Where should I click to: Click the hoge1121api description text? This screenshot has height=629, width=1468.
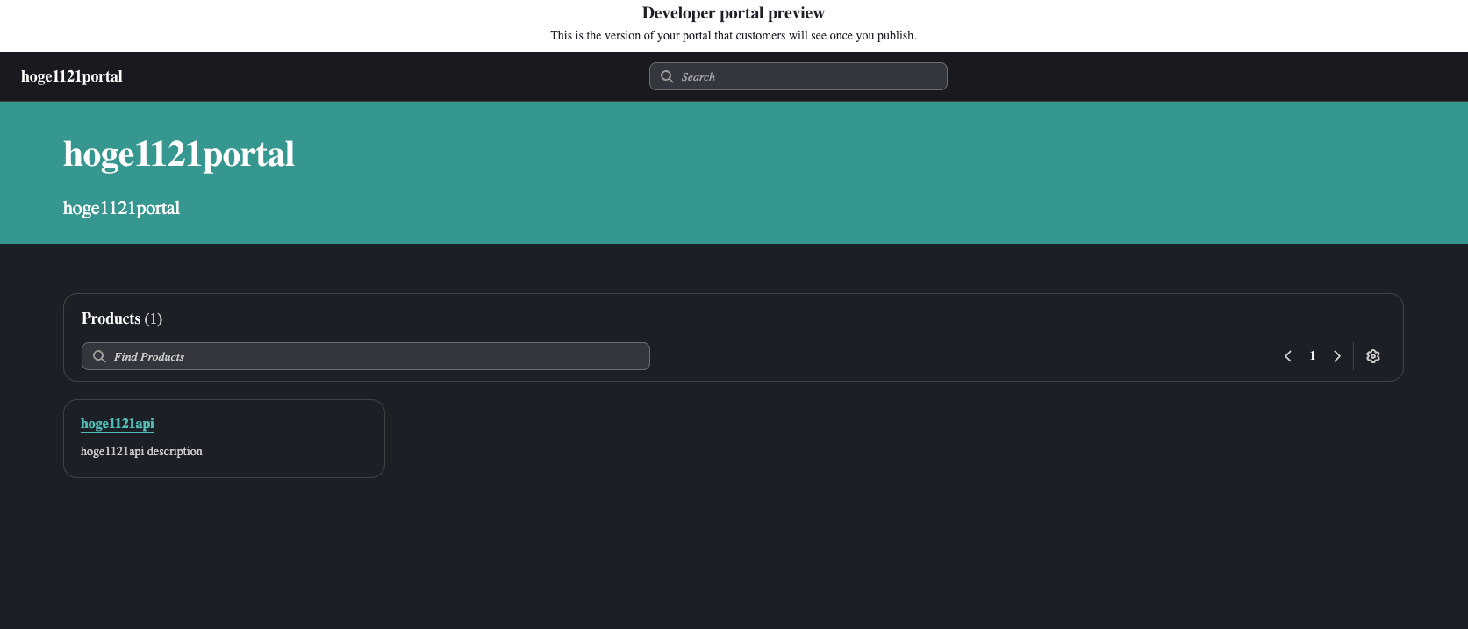click(141, 452)
